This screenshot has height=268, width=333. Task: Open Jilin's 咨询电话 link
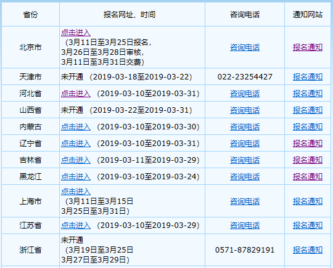(x=245, y=160)
